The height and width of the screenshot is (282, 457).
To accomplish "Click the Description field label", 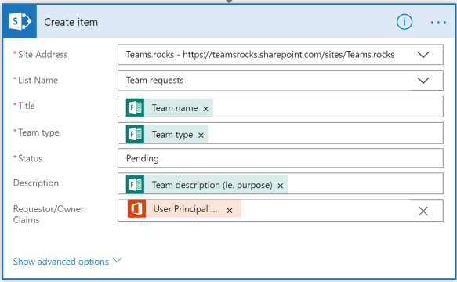I will click(36, 183).
